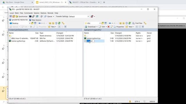
Task: Click the remote Edit button
Action: click(102, 27)
